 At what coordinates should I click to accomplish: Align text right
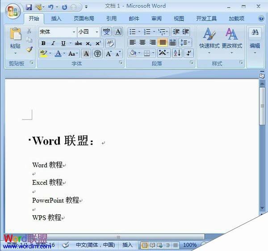[x=152, y=42]
